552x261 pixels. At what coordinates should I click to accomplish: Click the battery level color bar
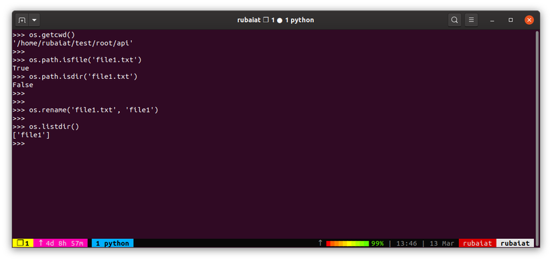[347, 244]
